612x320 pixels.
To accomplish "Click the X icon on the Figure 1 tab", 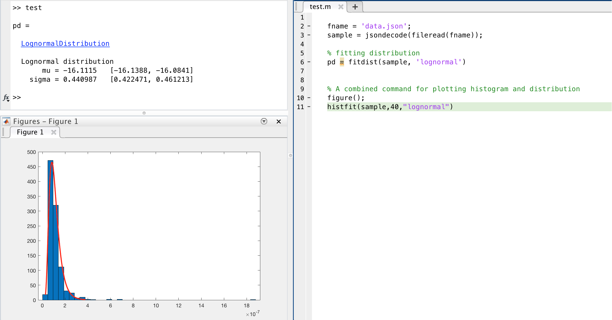I will pos(54,132).
